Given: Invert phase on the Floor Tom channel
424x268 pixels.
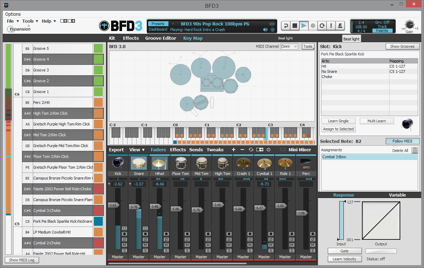Looking at the screenshot, I should [187, 239].
